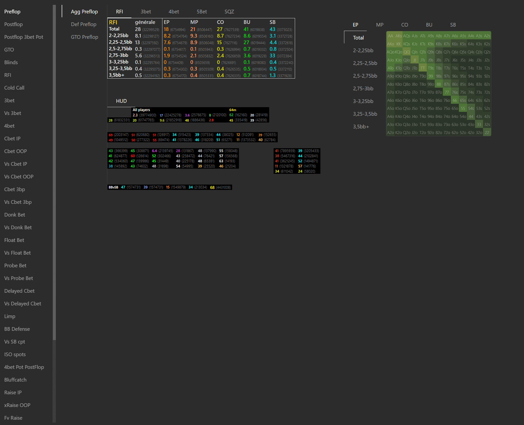Select xRaise OOP in sidebar

click(x=17, y=406)
